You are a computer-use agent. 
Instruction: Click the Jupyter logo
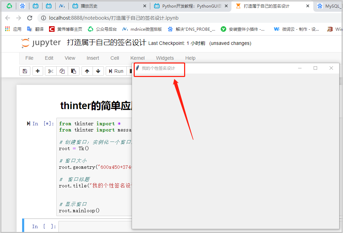(41, 43)
